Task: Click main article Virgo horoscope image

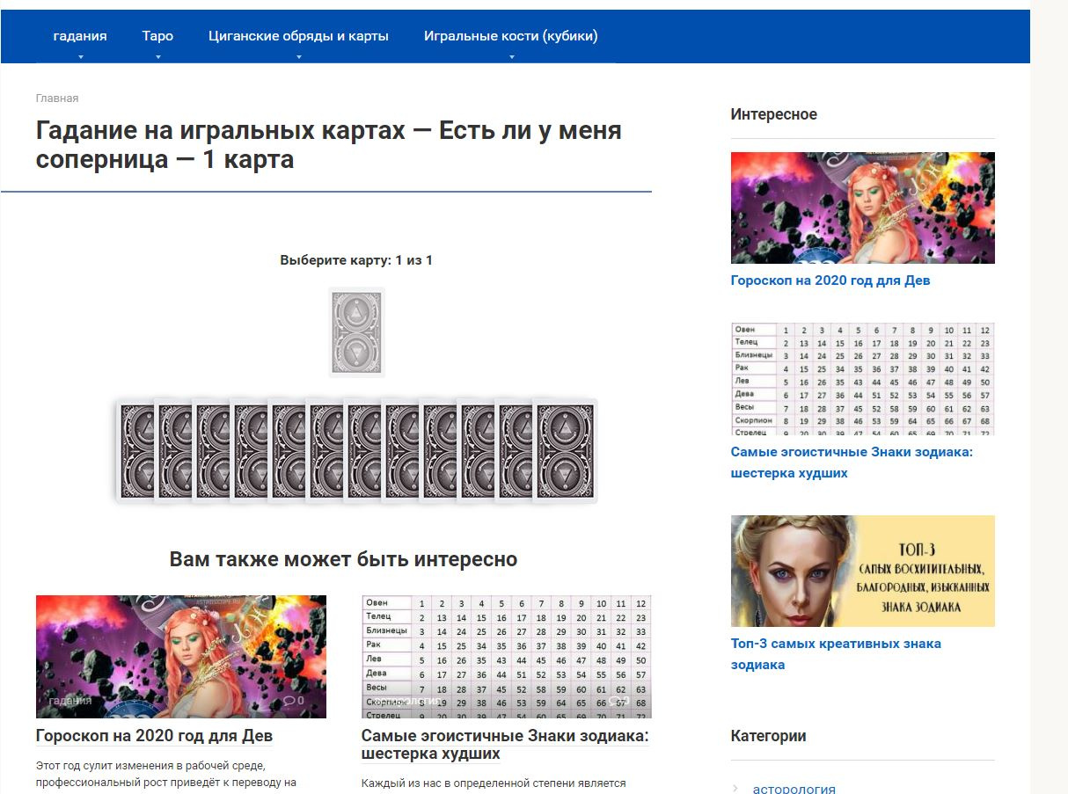Action: point(181,657)
